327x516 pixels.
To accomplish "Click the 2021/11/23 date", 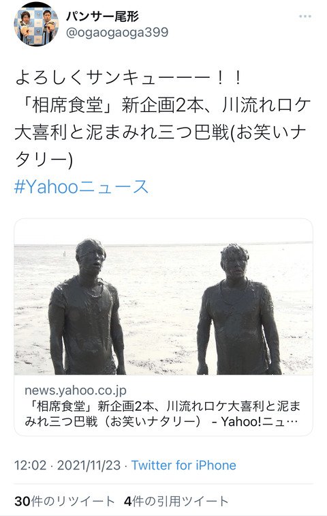I will 89,465.
